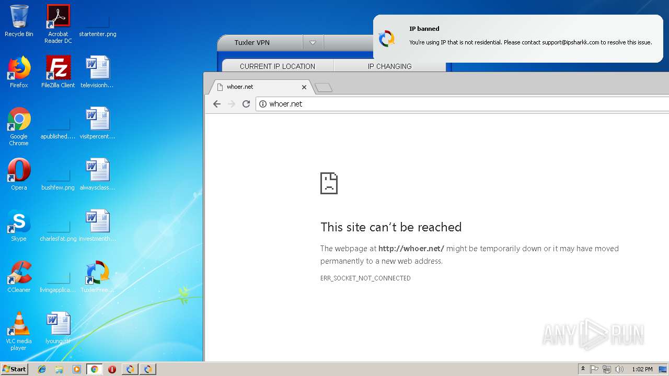Launch Google Chrome desktop shortcut
The width and height of the screenshot is (669, 376).
pos(19,126)
